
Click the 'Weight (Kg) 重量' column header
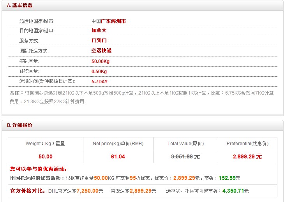pyautogui.click(x=45, y=144)
